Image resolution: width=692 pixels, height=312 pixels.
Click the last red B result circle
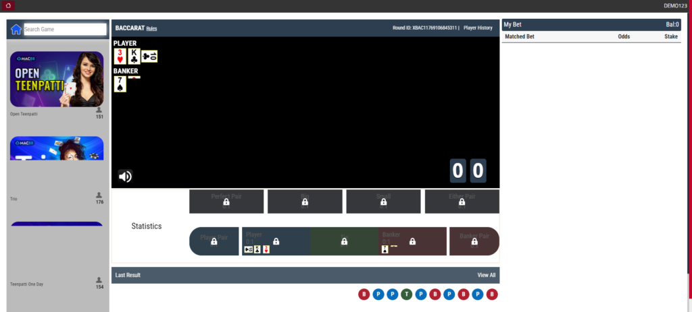(x=492, y=294)
